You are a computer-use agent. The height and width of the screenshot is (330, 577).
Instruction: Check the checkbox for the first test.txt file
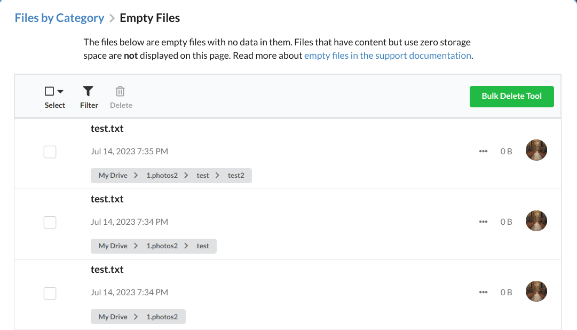coord(50,152)
